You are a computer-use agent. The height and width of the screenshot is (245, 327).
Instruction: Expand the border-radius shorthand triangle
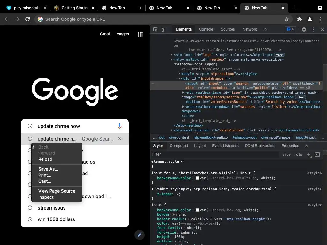(188, 219)
